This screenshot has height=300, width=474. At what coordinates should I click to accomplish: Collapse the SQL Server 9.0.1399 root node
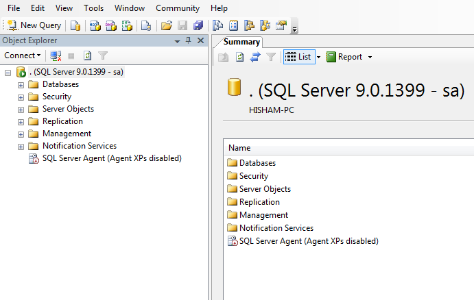coord(8,73)
